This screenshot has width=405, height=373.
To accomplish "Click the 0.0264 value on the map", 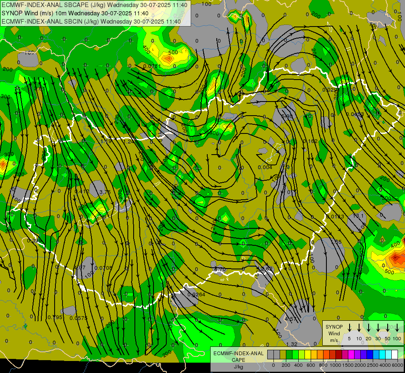I will (x=197, y=295).
